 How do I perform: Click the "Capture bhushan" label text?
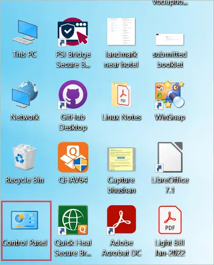pyautogui.click(x=122, y=185)
